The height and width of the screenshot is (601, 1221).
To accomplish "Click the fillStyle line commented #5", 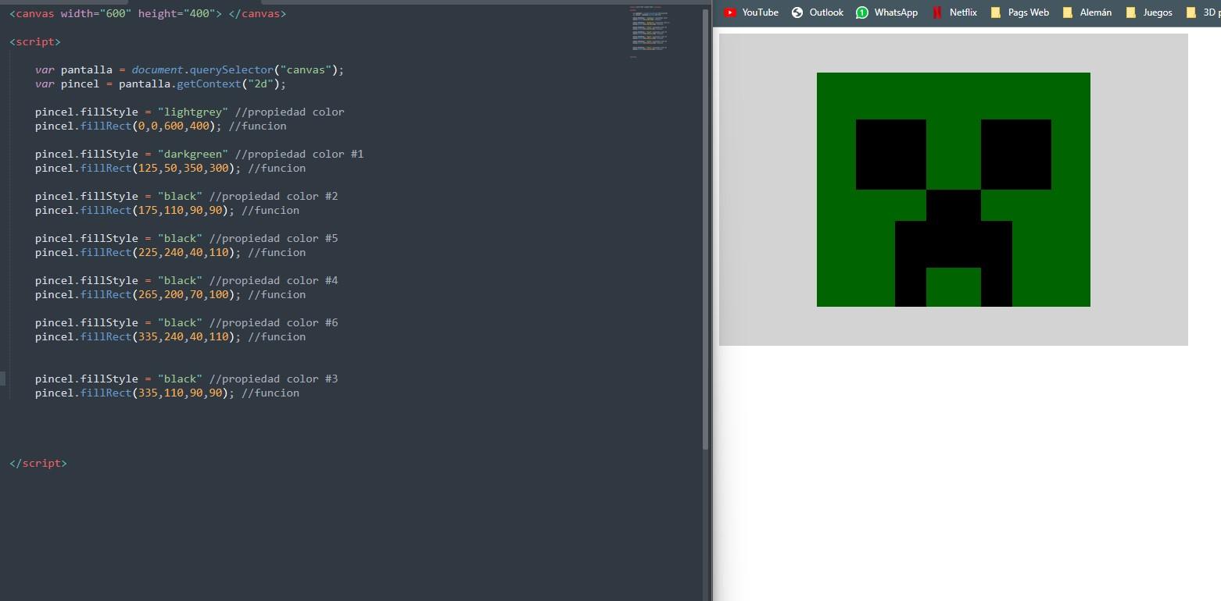I will pyautogui.click(x=186, y=238).
